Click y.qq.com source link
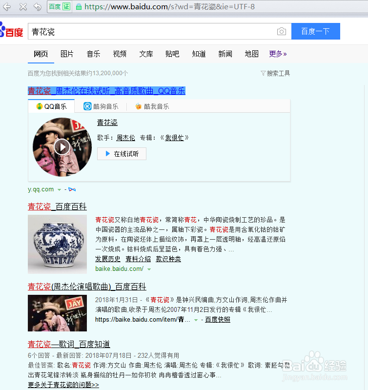368x390 pixels. [41, 189]
